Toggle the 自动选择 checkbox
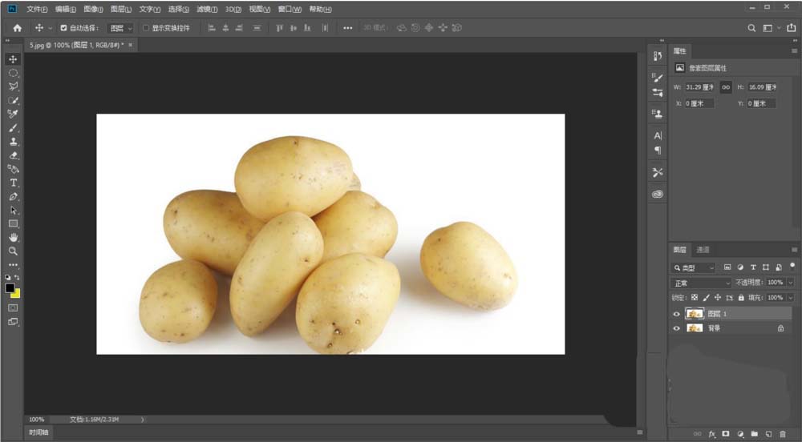Screen dimensions: 802x442 click(x=64, y=28)
